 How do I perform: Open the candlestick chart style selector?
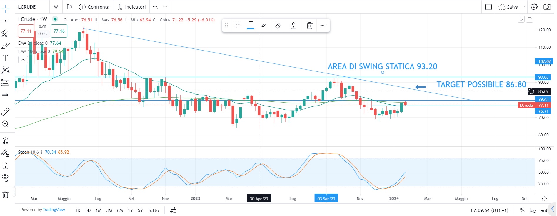69,7
